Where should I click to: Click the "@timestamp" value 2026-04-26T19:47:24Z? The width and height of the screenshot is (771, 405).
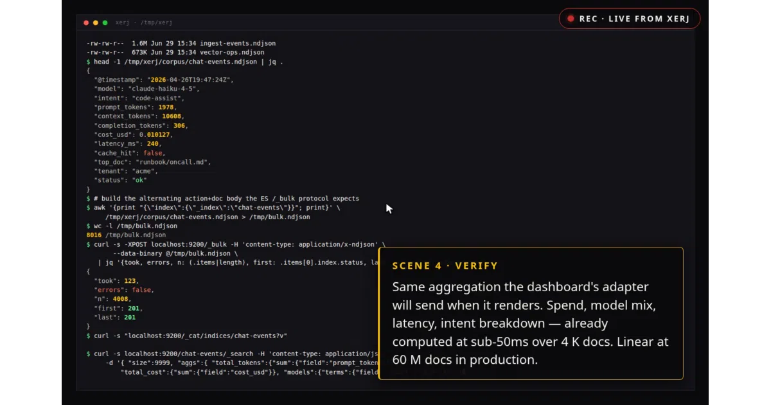[190, 80]
